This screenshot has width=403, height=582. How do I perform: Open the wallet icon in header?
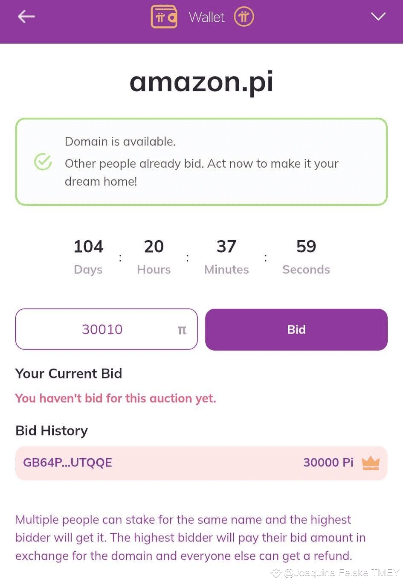pyautogui.click(x=164, y=17)
